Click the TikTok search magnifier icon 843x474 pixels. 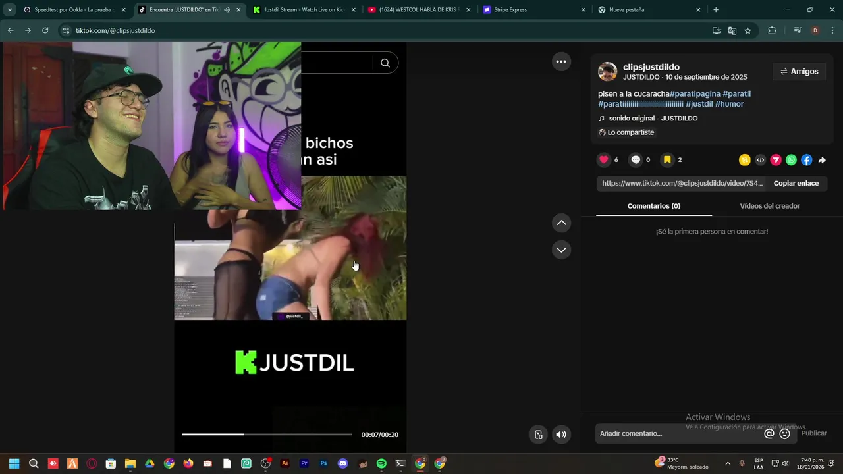click(x=385, y=63)
